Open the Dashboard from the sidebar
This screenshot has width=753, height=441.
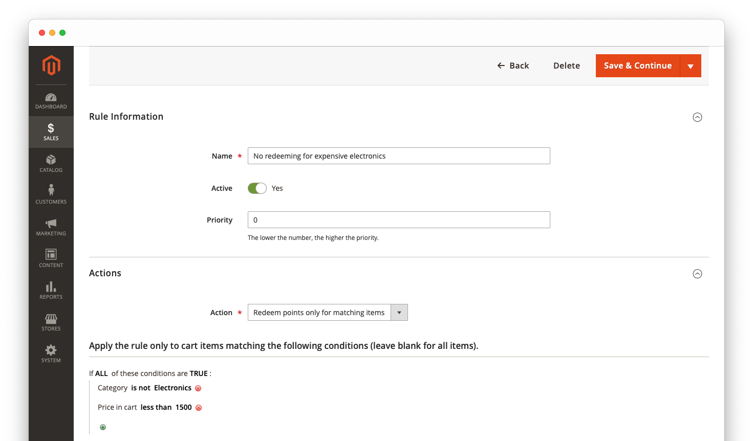pos(51,100)
